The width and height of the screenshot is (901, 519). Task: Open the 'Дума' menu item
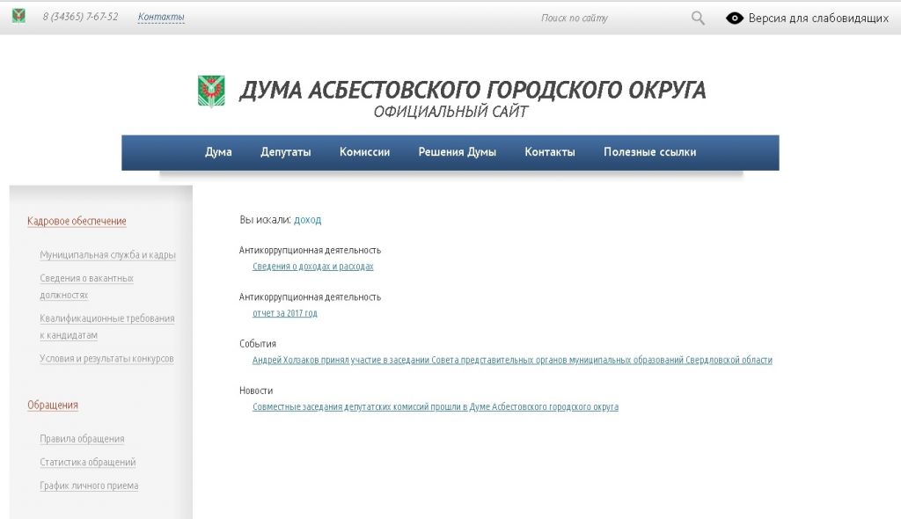click(218, 152)
